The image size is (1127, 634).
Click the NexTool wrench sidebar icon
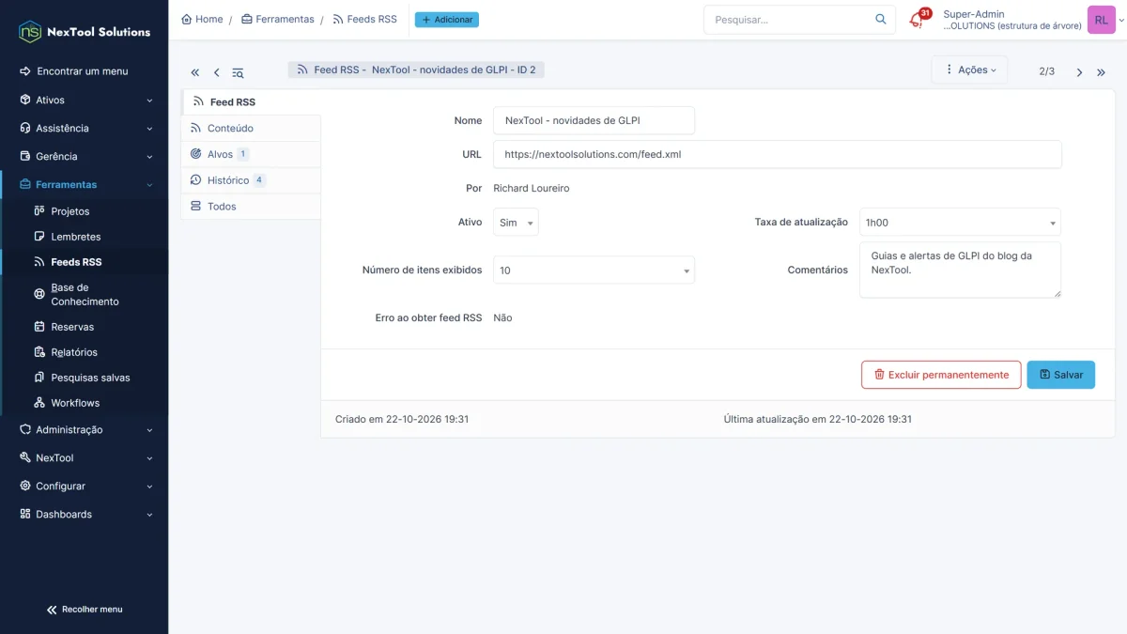[25, 457]
